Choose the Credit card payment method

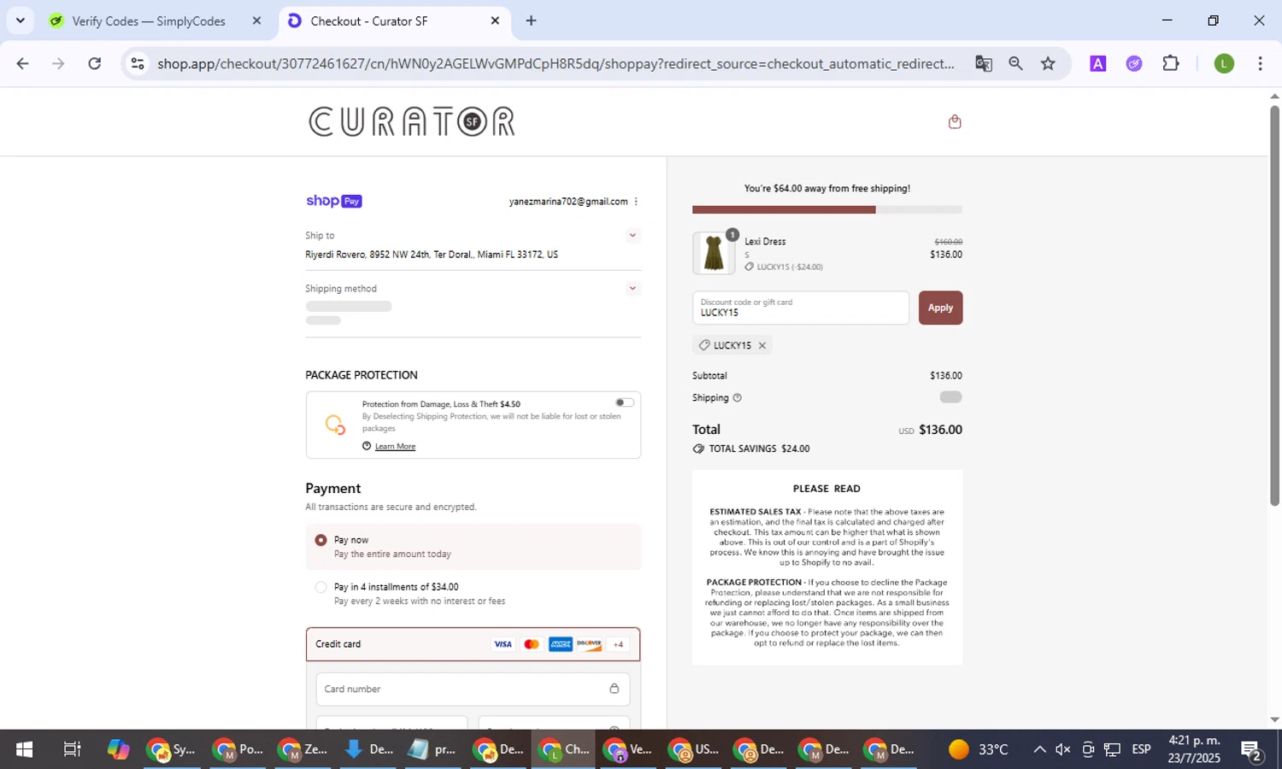[x=473, y=644]
